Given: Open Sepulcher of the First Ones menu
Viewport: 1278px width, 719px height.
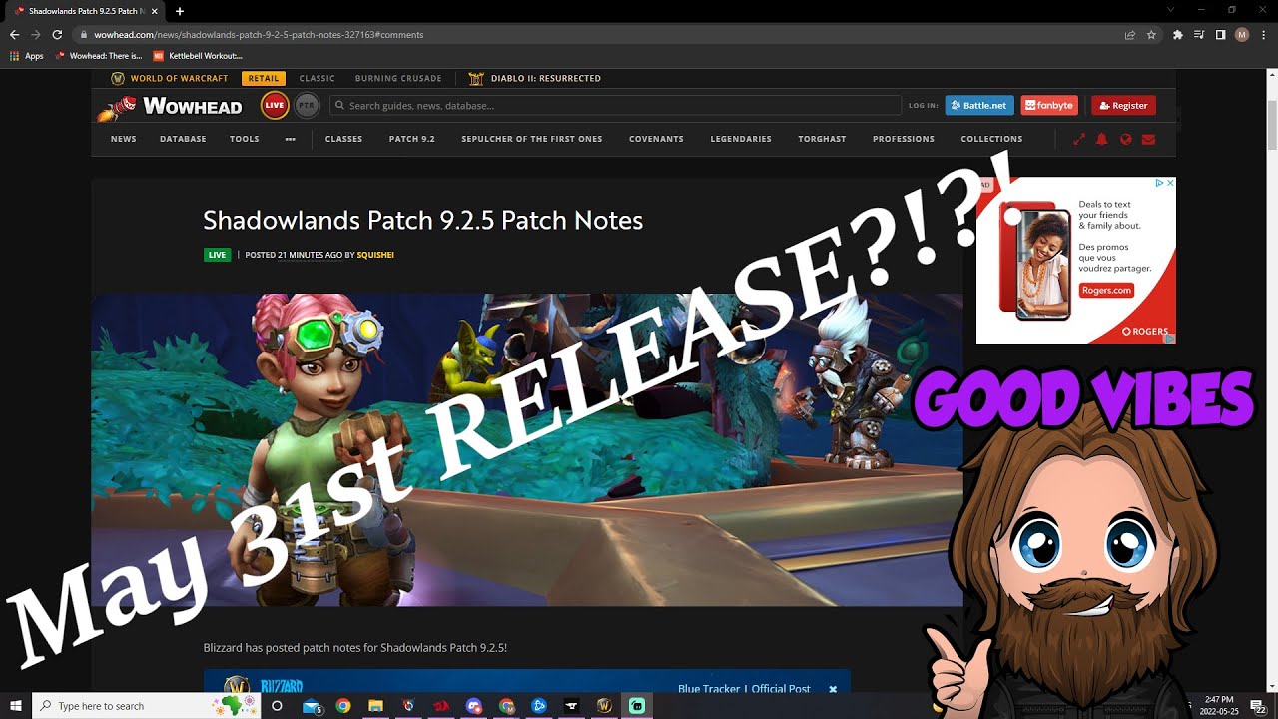Looking at the screenshot, I should coord(532,139).
